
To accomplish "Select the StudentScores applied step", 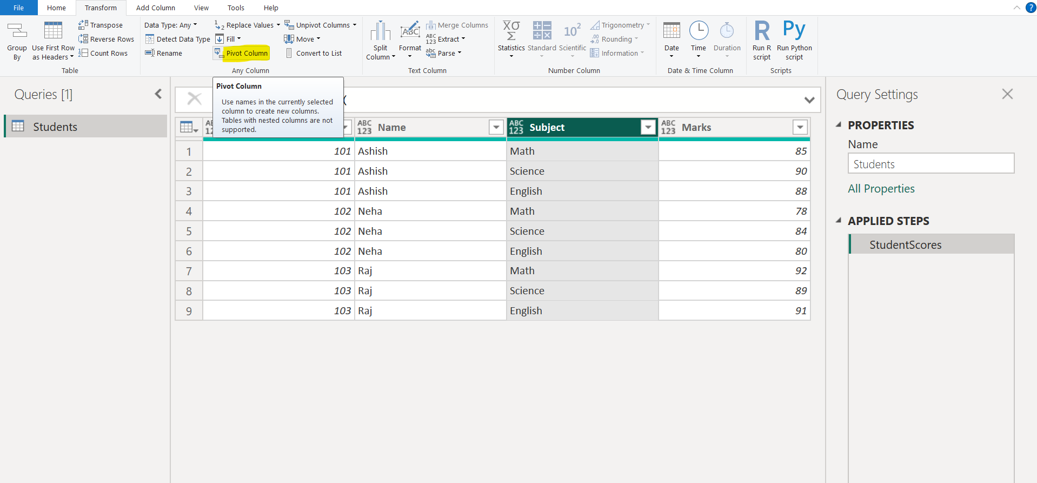I will [905, 244].
